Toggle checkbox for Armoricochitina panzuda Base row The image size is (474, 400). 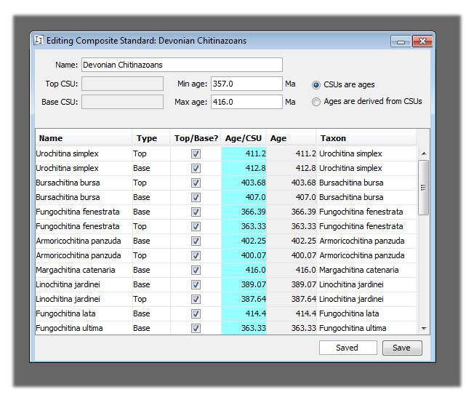(x=196, y=241)
